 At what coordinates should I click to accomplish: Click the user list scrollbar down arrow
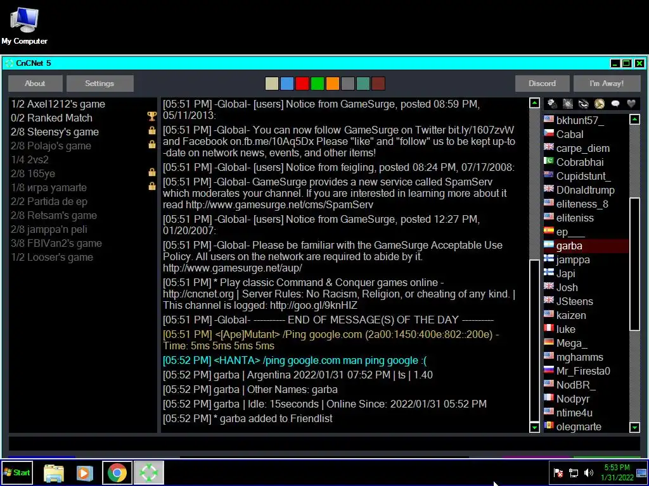pos(634,427)
